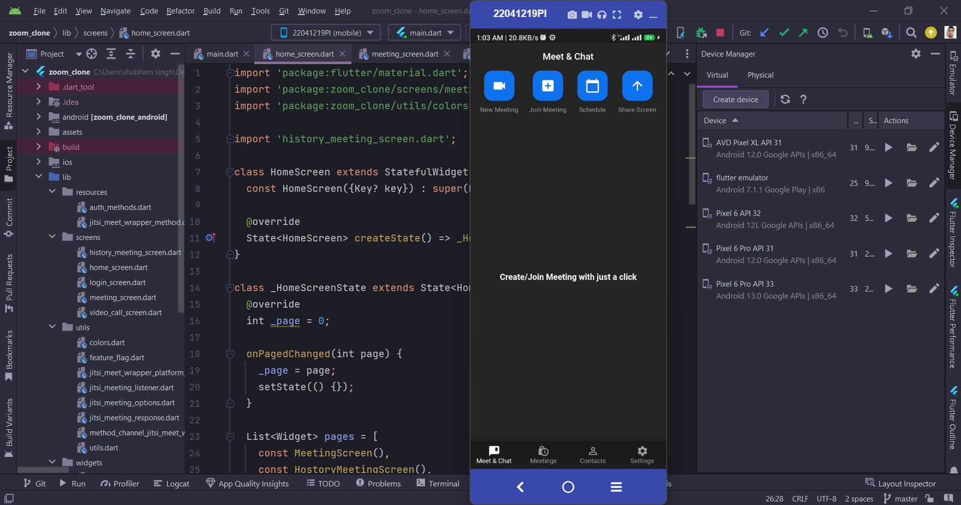Click Git push green arrow
This screenshot has height=505, width=961.
(x=803, y=33)
